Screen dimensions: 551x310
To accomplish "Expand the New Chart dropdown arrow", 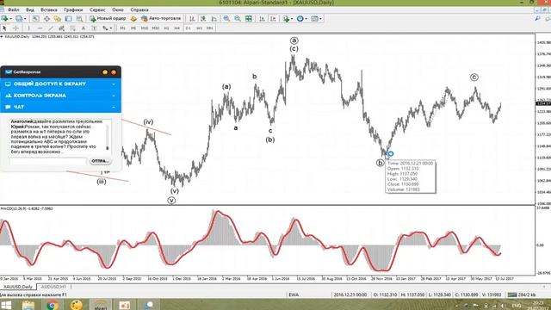I will (11, 19).
